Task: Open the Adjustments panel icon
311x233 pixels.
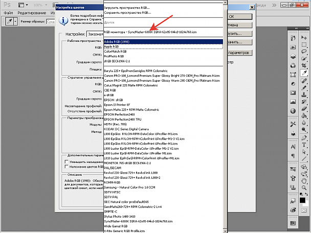Action: 293,84
